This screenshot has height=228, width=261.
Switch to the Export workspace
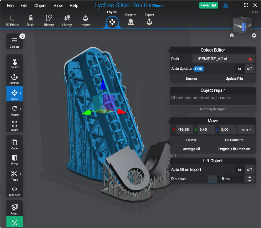click(149, 19)
